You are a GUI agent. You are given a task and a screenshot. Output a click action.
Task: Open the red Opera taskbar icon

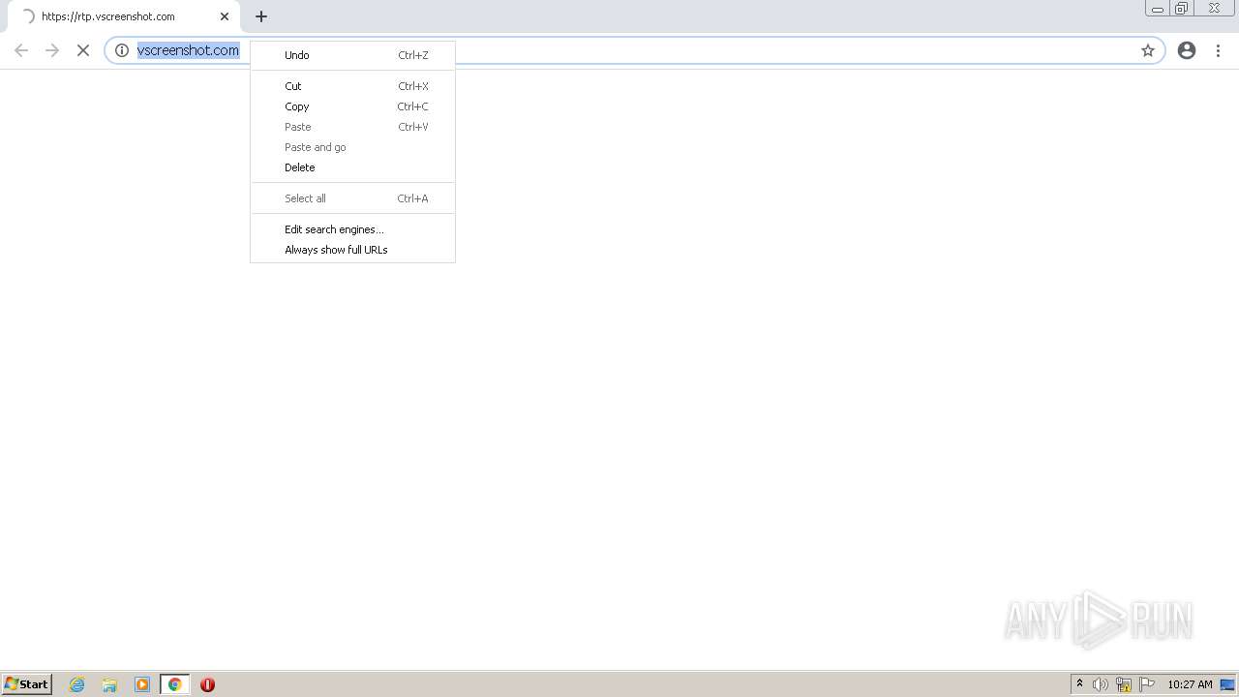click(207, 684)
